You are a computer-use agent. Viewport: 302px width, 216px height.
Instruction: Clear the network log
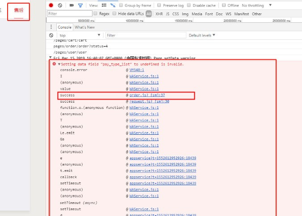coord(59,5)
